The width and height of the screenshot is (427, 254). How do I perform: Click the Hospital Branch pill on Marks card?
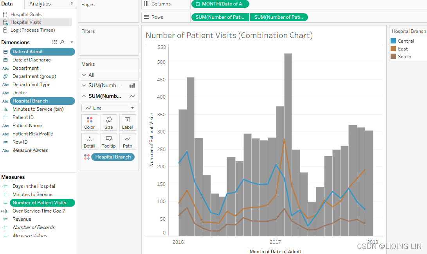(x=113, y=157)
